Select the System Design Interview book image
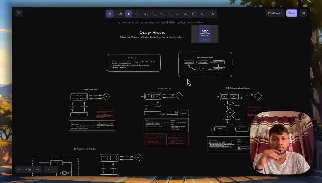Image resolution: width=322 pixels, height=183 pixels. (x=205, y=34)
